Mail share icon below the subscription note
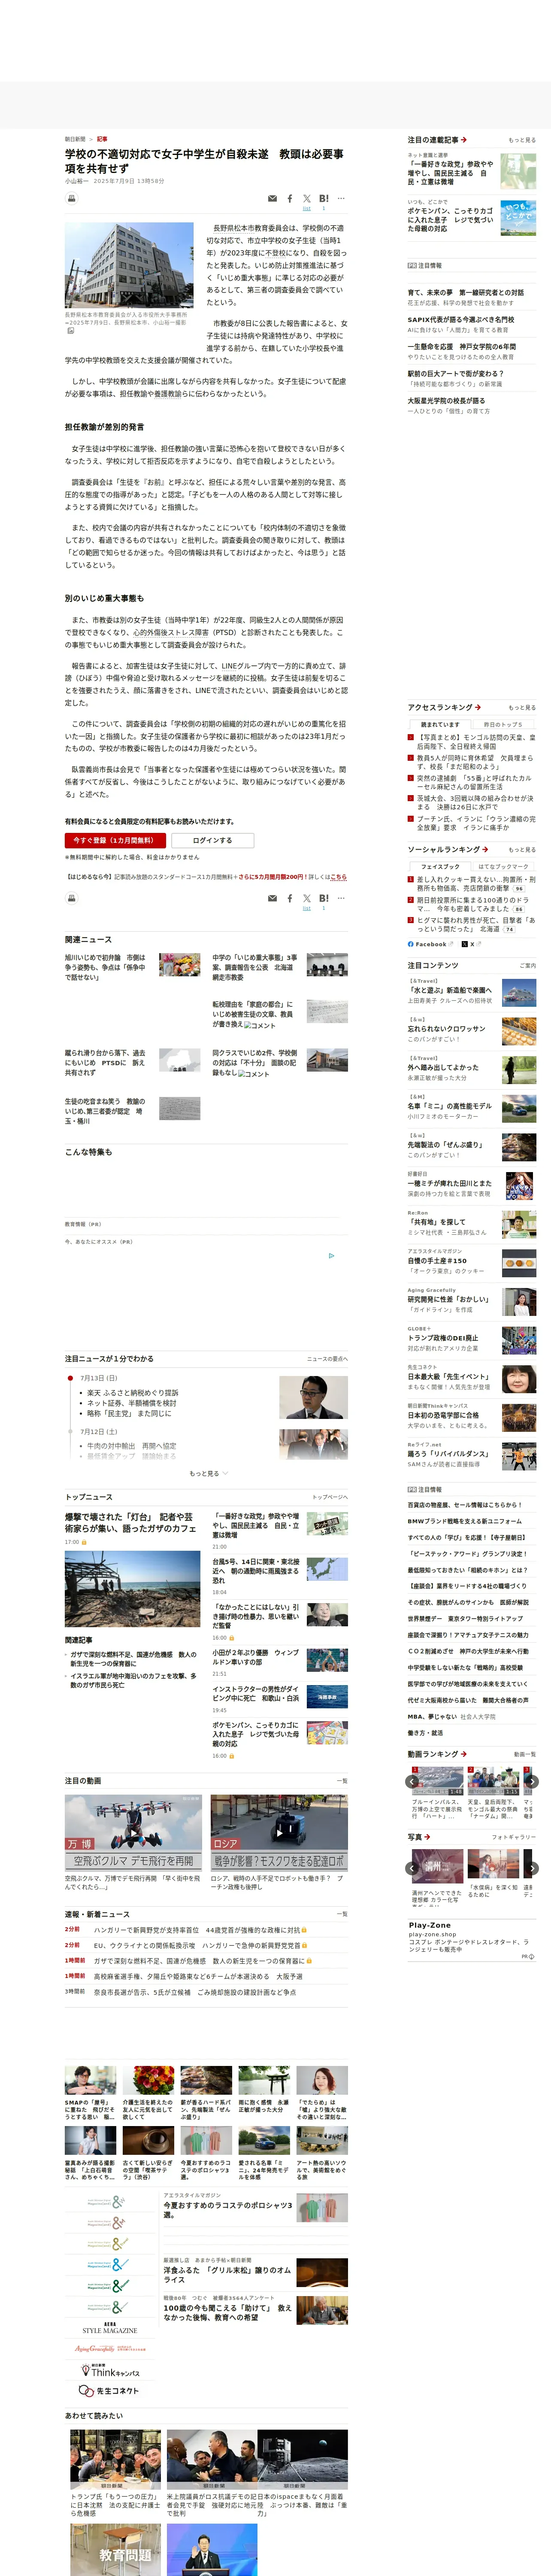 coord(272,898)
